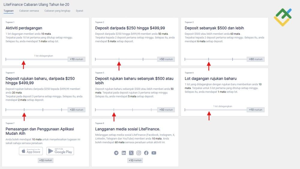Screen dimensions: 300x169
Task: Click +10 markah in Aktiviti perdagangan card
Action: (76, 59)
